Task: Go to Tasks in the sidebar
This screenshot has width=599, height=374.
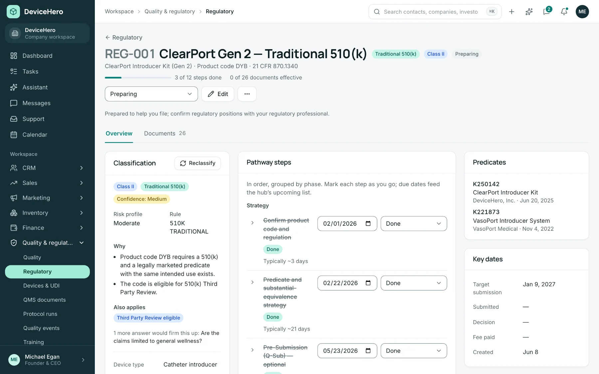Action: [x=47, y=71]
